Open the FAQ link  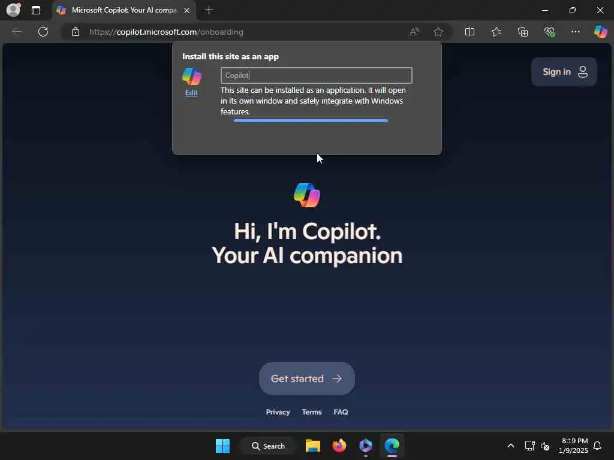[341, 412]
